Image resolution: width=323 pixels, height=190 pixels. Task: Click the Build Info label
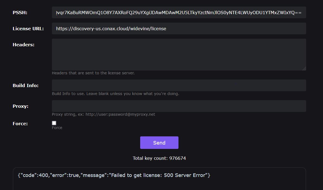tap(26, 85)
